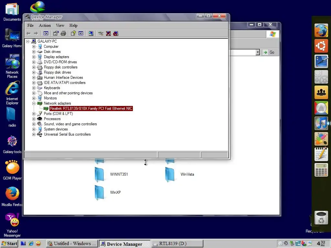
Task: Expand the DVD/CD-ROM drives category
Action: (x=34, y=62)
